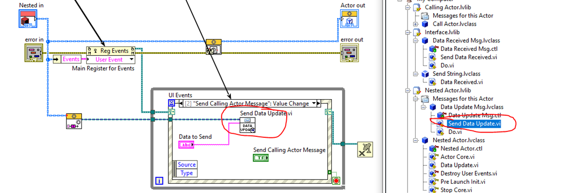572x193 pixels.
Task: Click the Interface.lvlib library icon
Action: [417, 32]
